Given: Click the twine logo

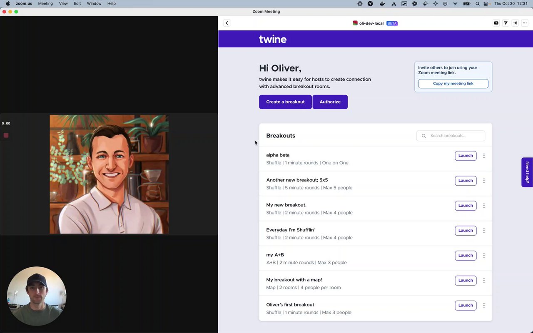Looking at the screenshot, I should point(273,39).
